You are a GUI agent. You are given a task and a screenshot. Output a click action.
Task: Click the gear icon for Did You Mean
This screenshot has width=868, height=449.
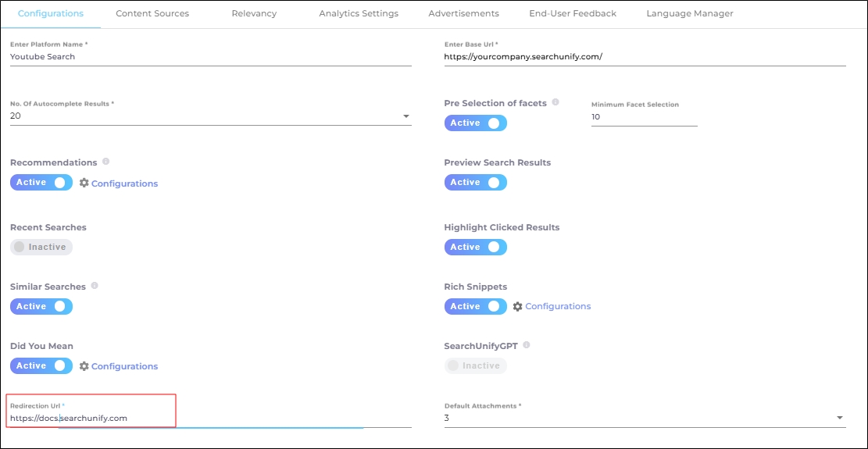pyautogui.click(x=84, y=366)
